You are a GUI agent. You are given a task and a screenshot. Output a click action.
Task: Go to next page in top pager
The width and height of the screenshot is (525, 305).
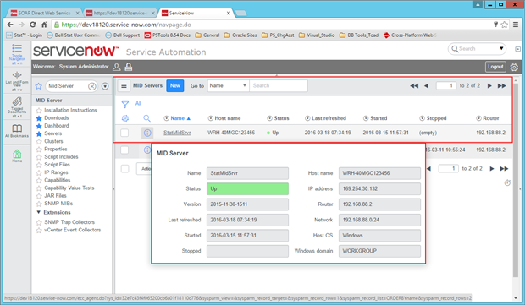pyautogui.click(x=489, y=86)
